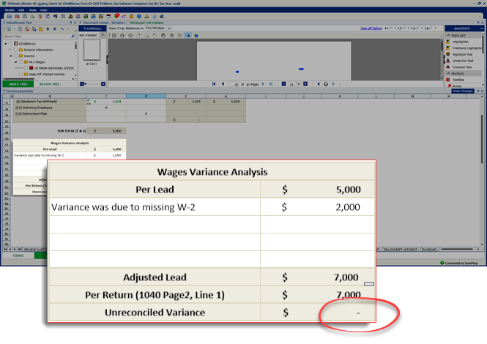Open the Binder menu
The width and height of the screenshot is (487, 344).
[9, 10]
